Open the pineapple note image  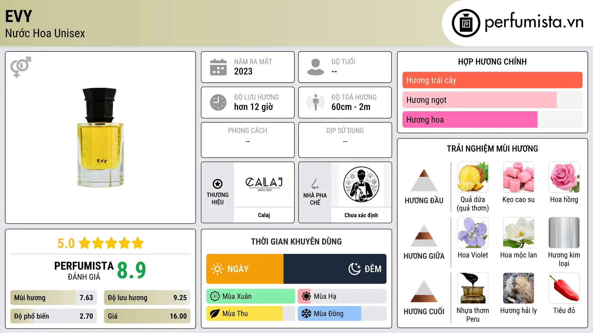tap(473, 177)
